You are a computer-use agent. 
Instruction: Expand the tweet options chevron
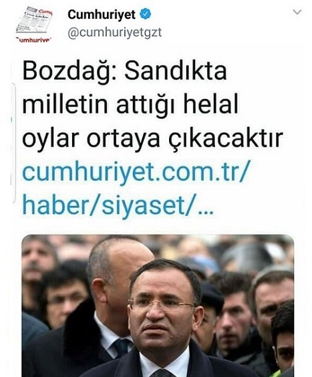pyautogui.click(x=297, y=12)
